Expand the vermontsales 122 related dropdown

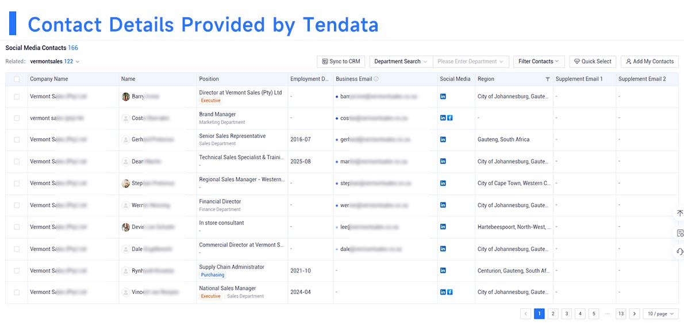55,62
